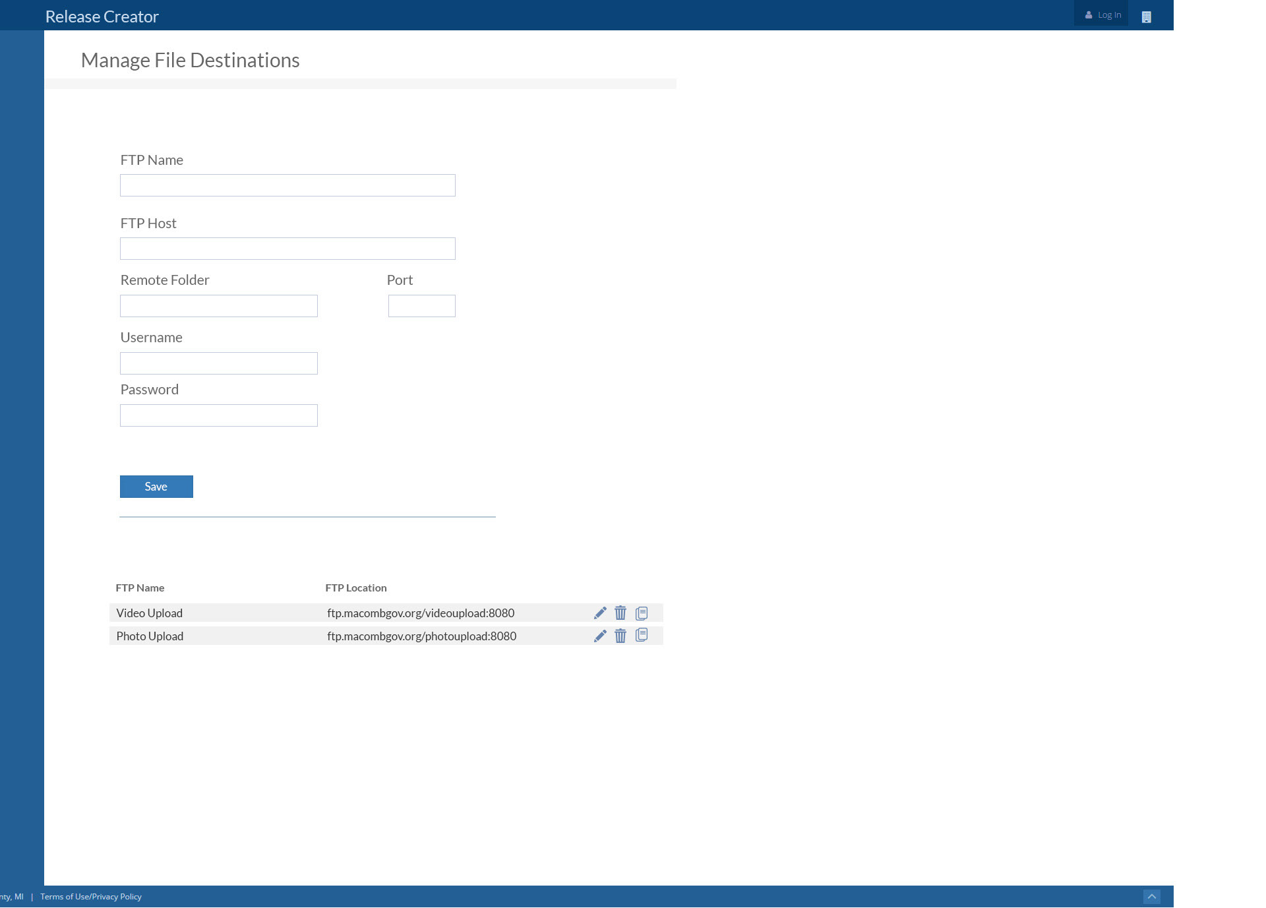Click into the Port field

(x=421, y=306)
